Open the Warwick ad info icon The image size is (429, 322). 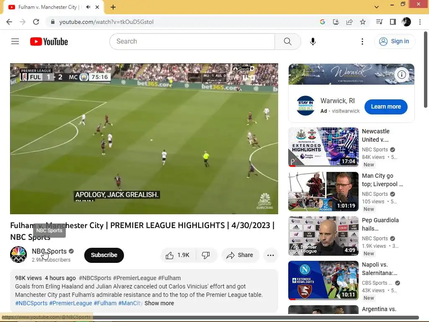click(x=402, y=75)
